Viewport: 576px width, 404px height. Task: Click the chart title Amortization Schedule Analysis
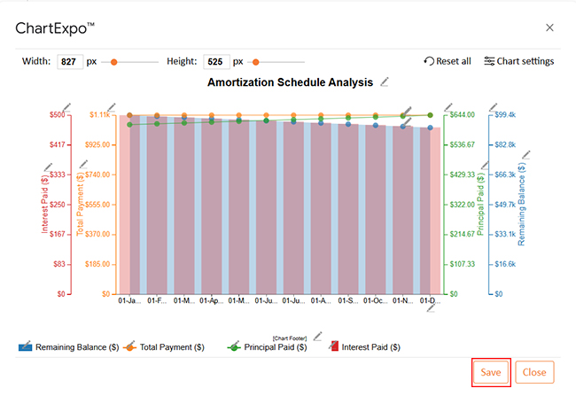point(290,82)
